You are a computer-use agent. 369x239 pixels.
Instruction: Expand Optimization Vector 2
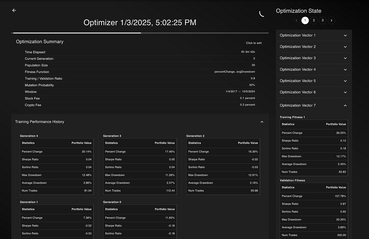pos(314,47)
